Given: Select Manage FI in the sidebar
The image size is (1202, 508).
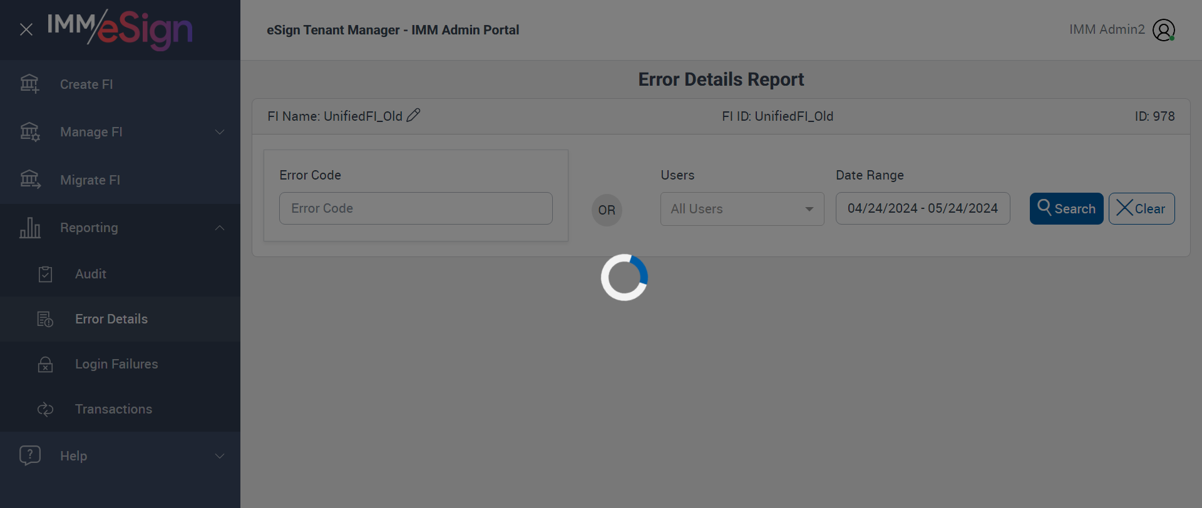Looking at the screenshot, I should tap(120, 132).
